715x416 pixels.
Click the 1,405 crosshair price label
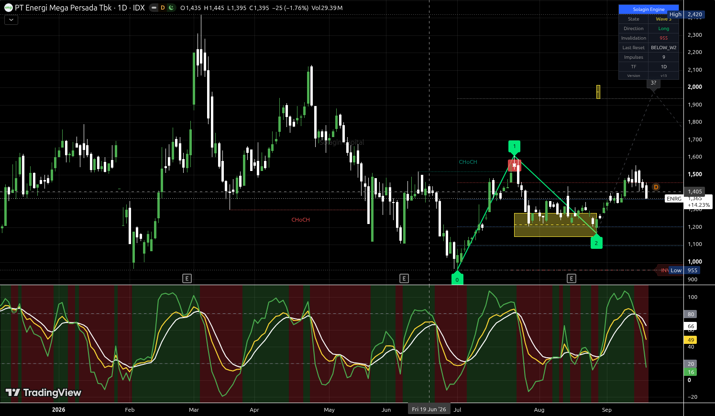[x=694, y=192]
